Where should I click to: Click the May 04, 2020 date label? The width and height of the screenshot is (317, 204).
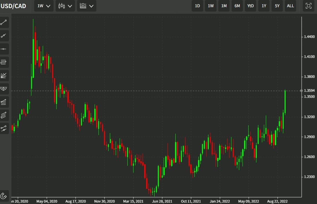[47, 201]
